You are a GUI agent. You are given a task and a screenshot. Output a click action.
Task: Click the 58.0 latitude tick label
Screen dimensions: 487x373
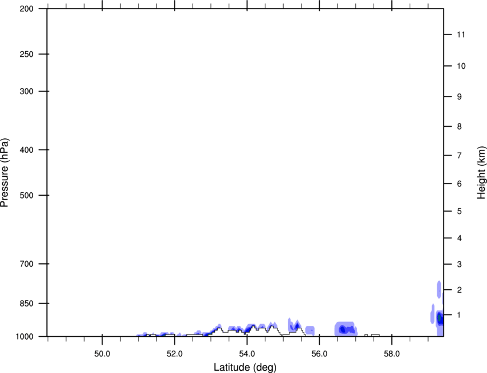392,354
